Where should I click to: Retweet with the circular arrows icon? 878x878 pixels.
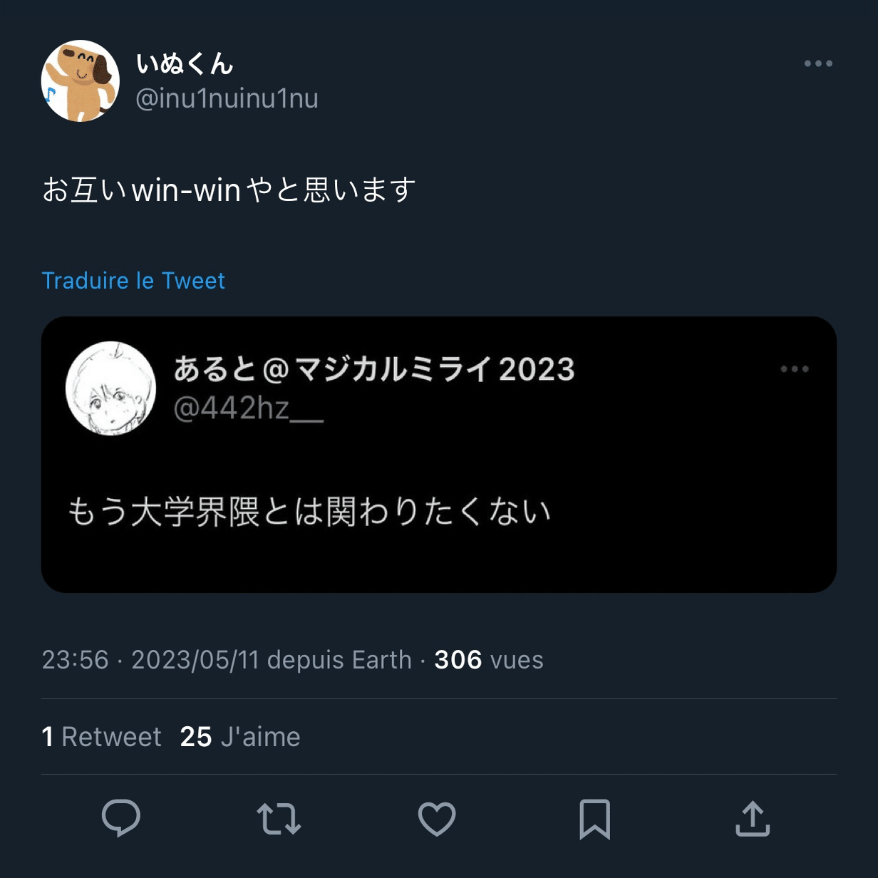tap(279, 819)
